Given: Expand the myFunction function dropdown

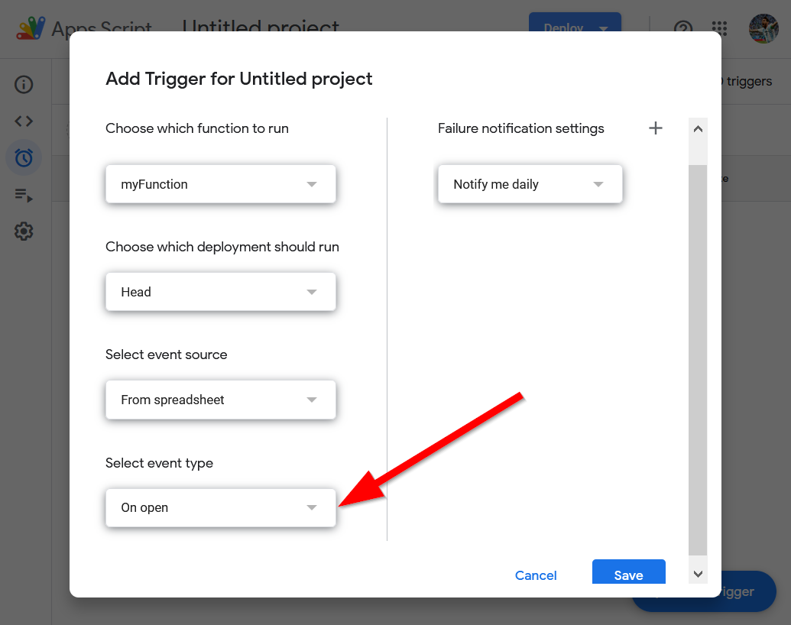Looking at the screenshot, I should pyautogui.click(x=220, y=184).
